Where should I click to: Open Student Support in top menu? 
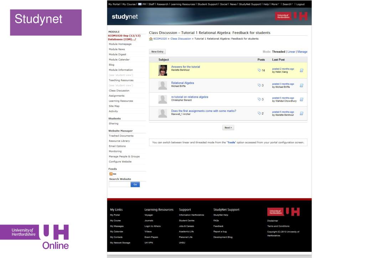(x=208, y=4)
